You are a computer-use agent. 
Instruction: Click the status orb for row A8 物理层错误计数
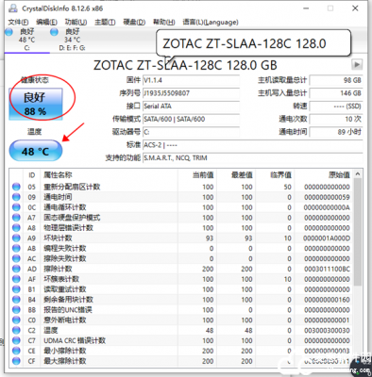pyautogui.click(x=16, y=228)
